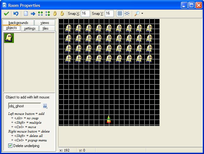Viewport: 204px width, 154px height.
Task: Toggle the isometric grid button
Action: (127, 14)
